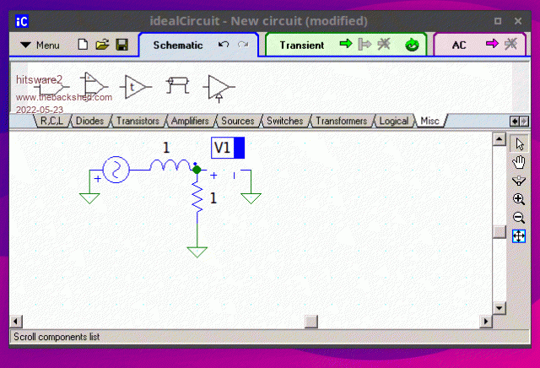
Task: Run transient simulation with green arrow
Action: (x=346, y=45)
